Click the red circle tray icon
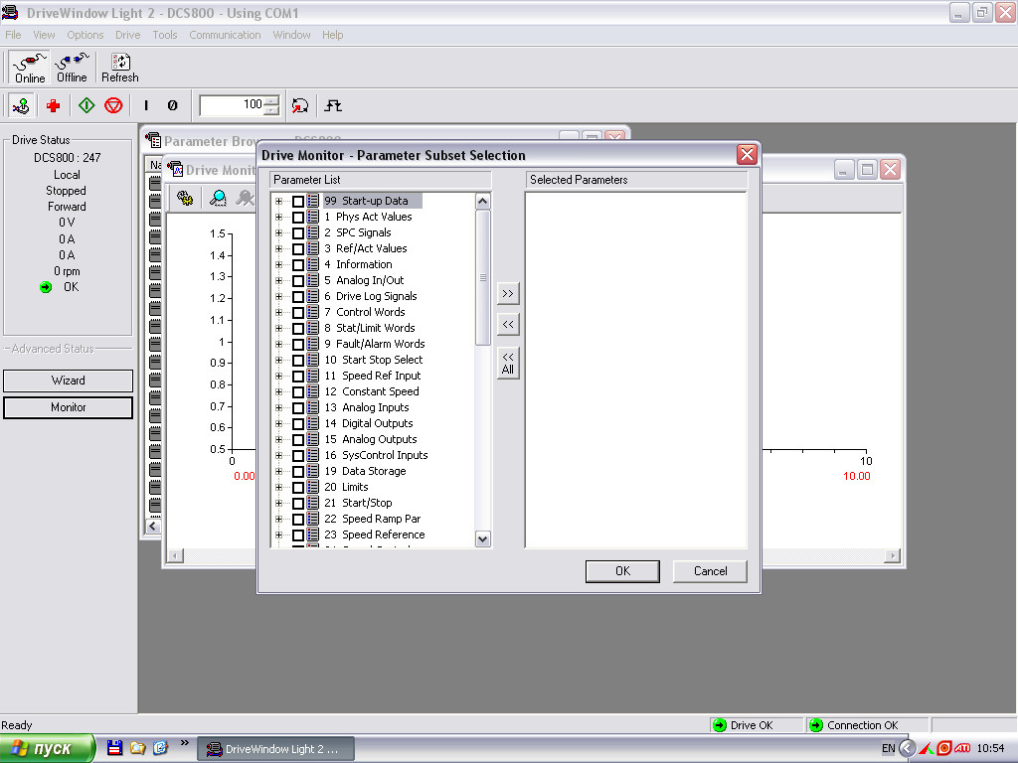The height and width of the screenshot is (763, 1018). pyautogui.click(x=944, y=748)
